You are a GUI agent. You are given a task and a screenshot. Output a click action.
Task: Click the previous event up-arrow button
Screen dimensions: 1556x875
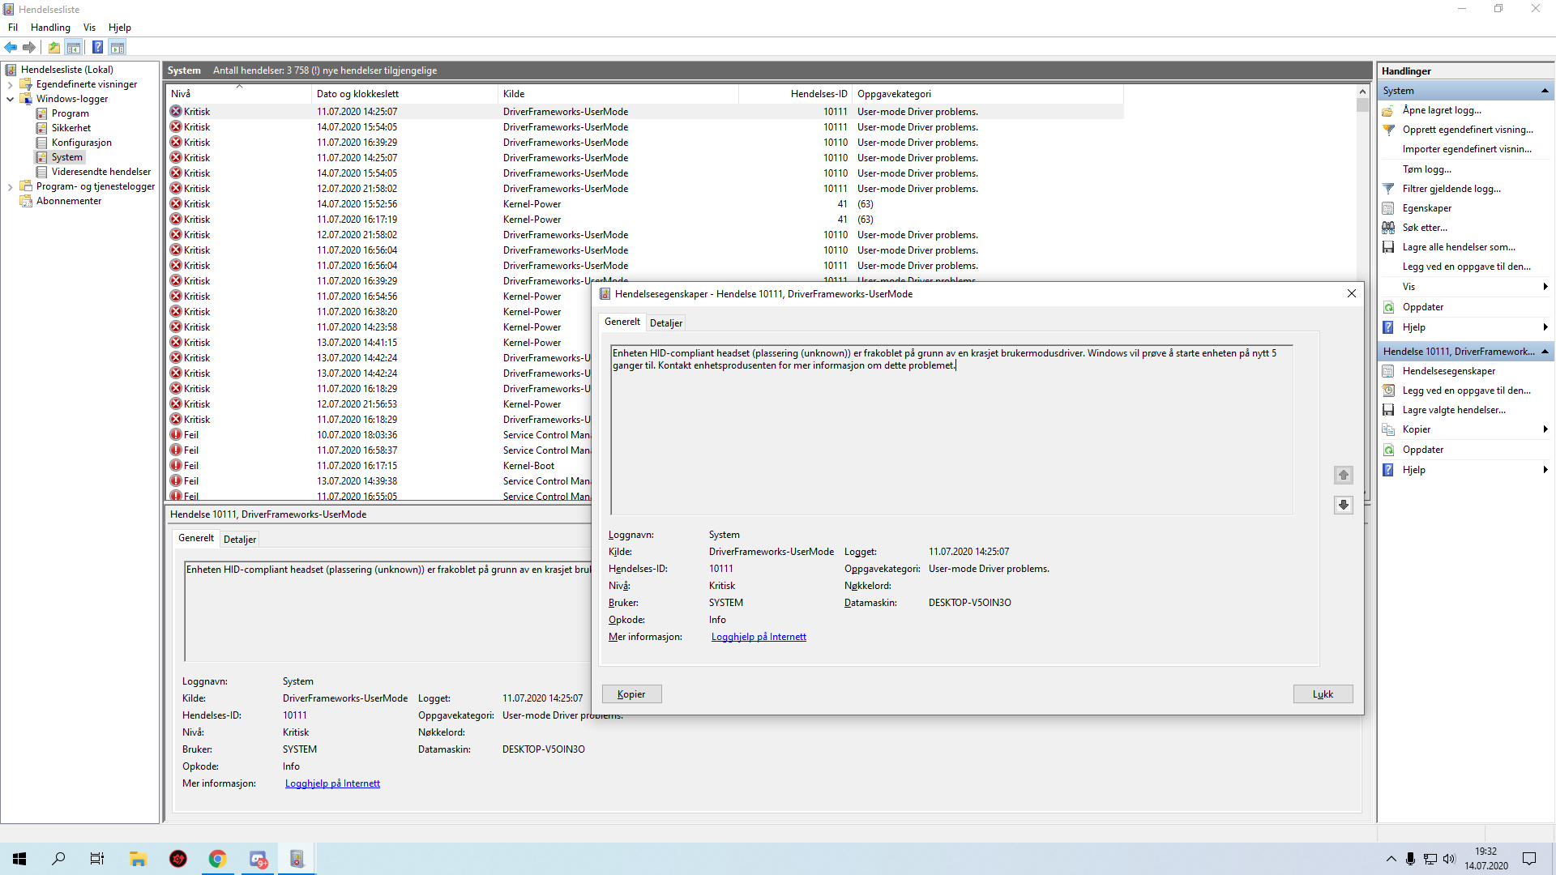click(1343, 476)
